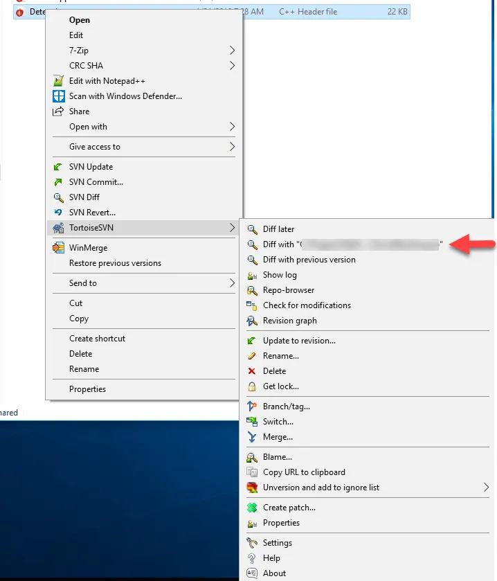The image size is (497, 581).
Task: Click the Diff later magnifier icon
Action: (252, 229)
